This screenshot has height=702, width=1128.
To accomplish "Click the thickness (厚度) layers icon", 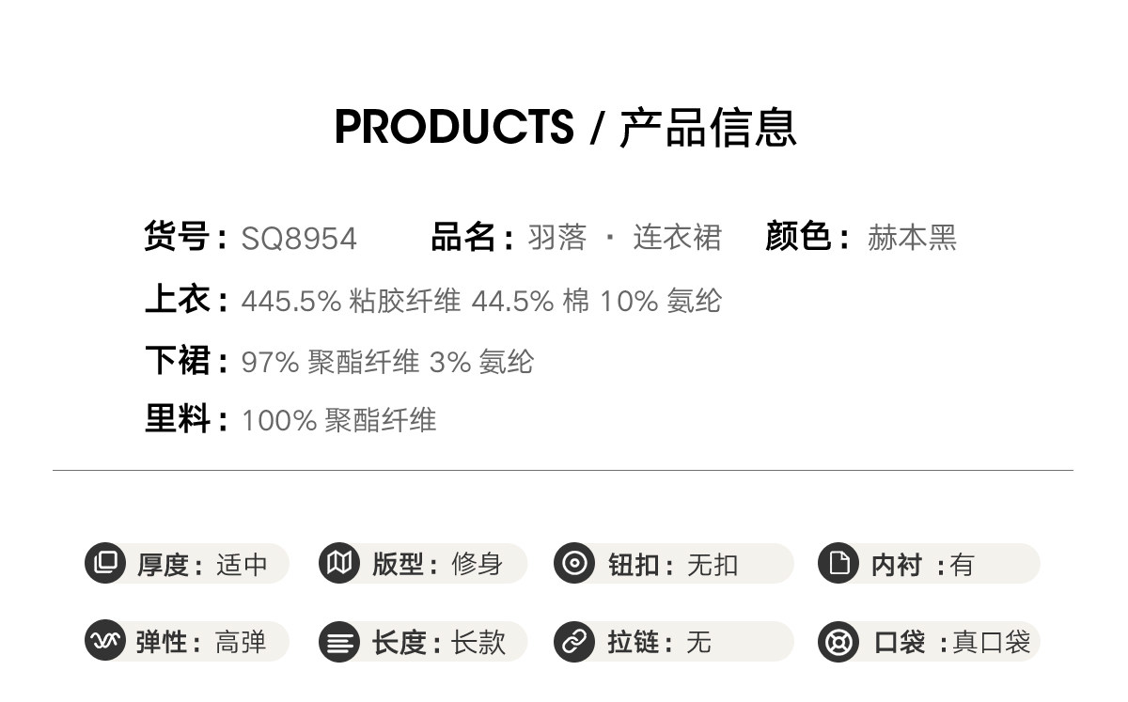I will (x=105, y=563).
